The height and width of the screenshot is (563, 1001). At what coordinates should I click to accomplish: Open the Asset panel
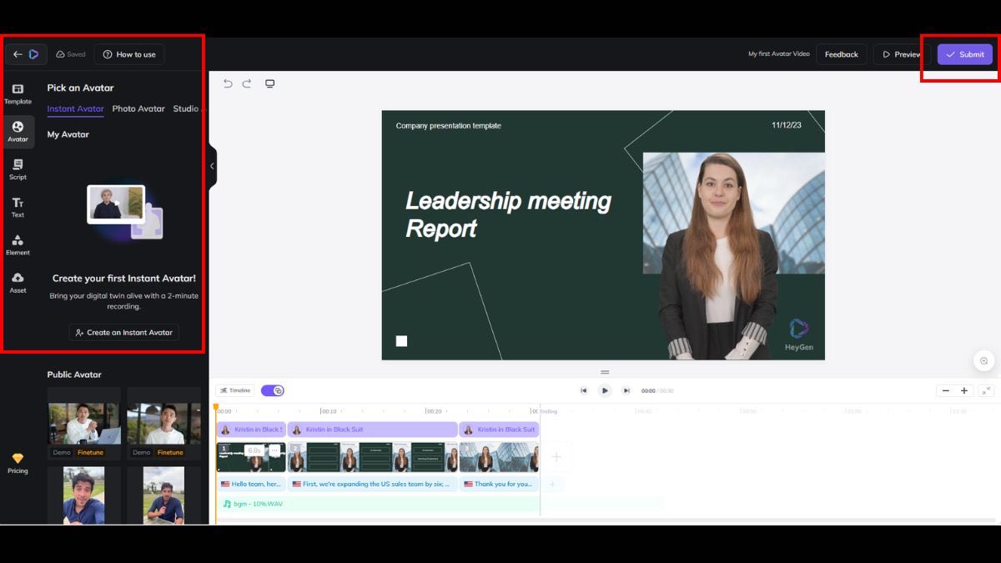[x=18, y=284]
